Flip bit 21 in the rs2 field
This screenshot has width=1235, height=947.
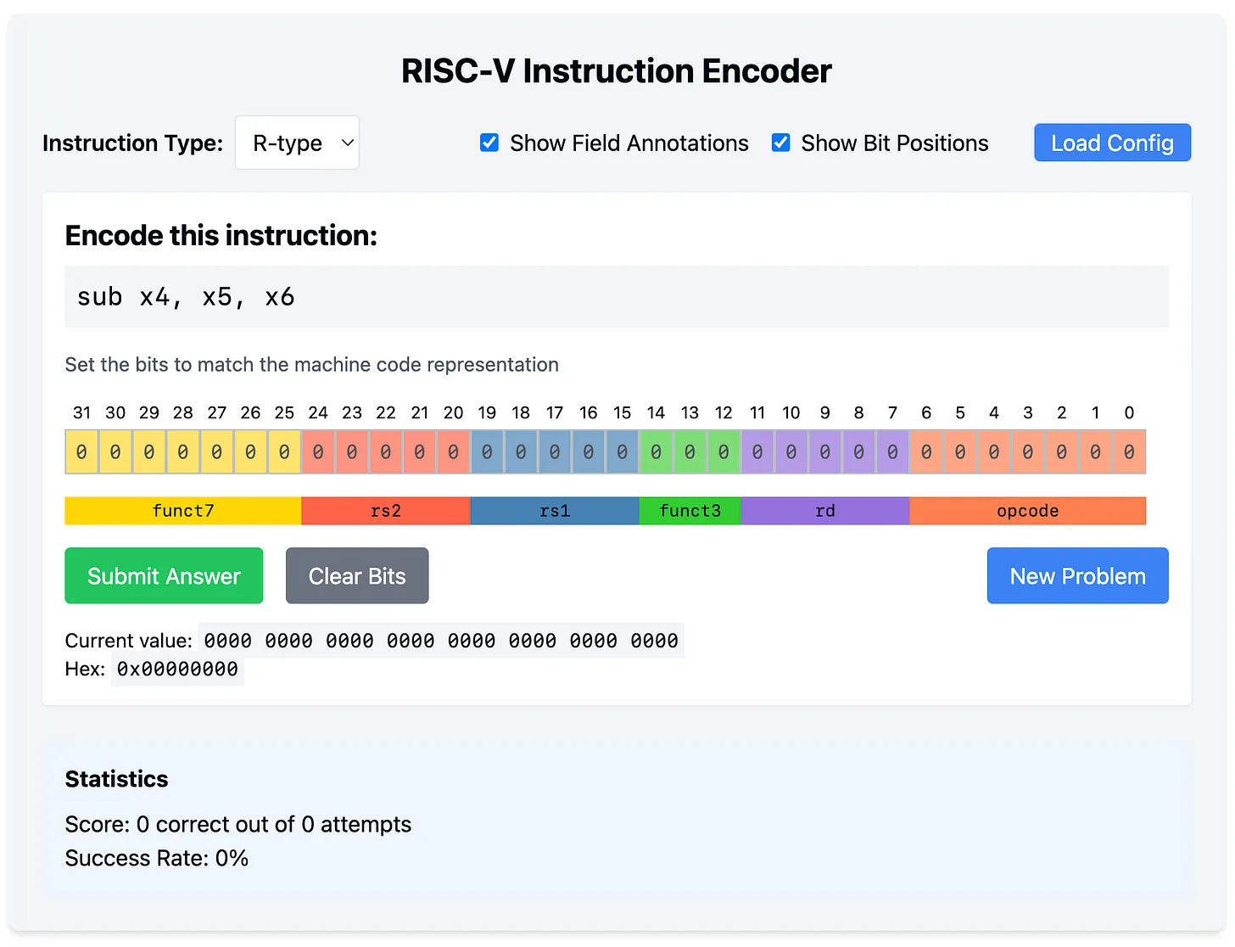click(419, 452)
